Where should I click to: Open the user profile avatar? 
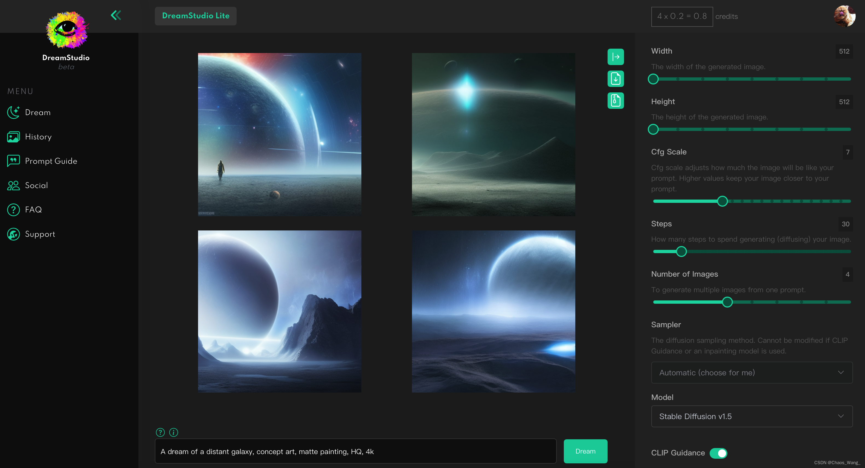point(844,16)
